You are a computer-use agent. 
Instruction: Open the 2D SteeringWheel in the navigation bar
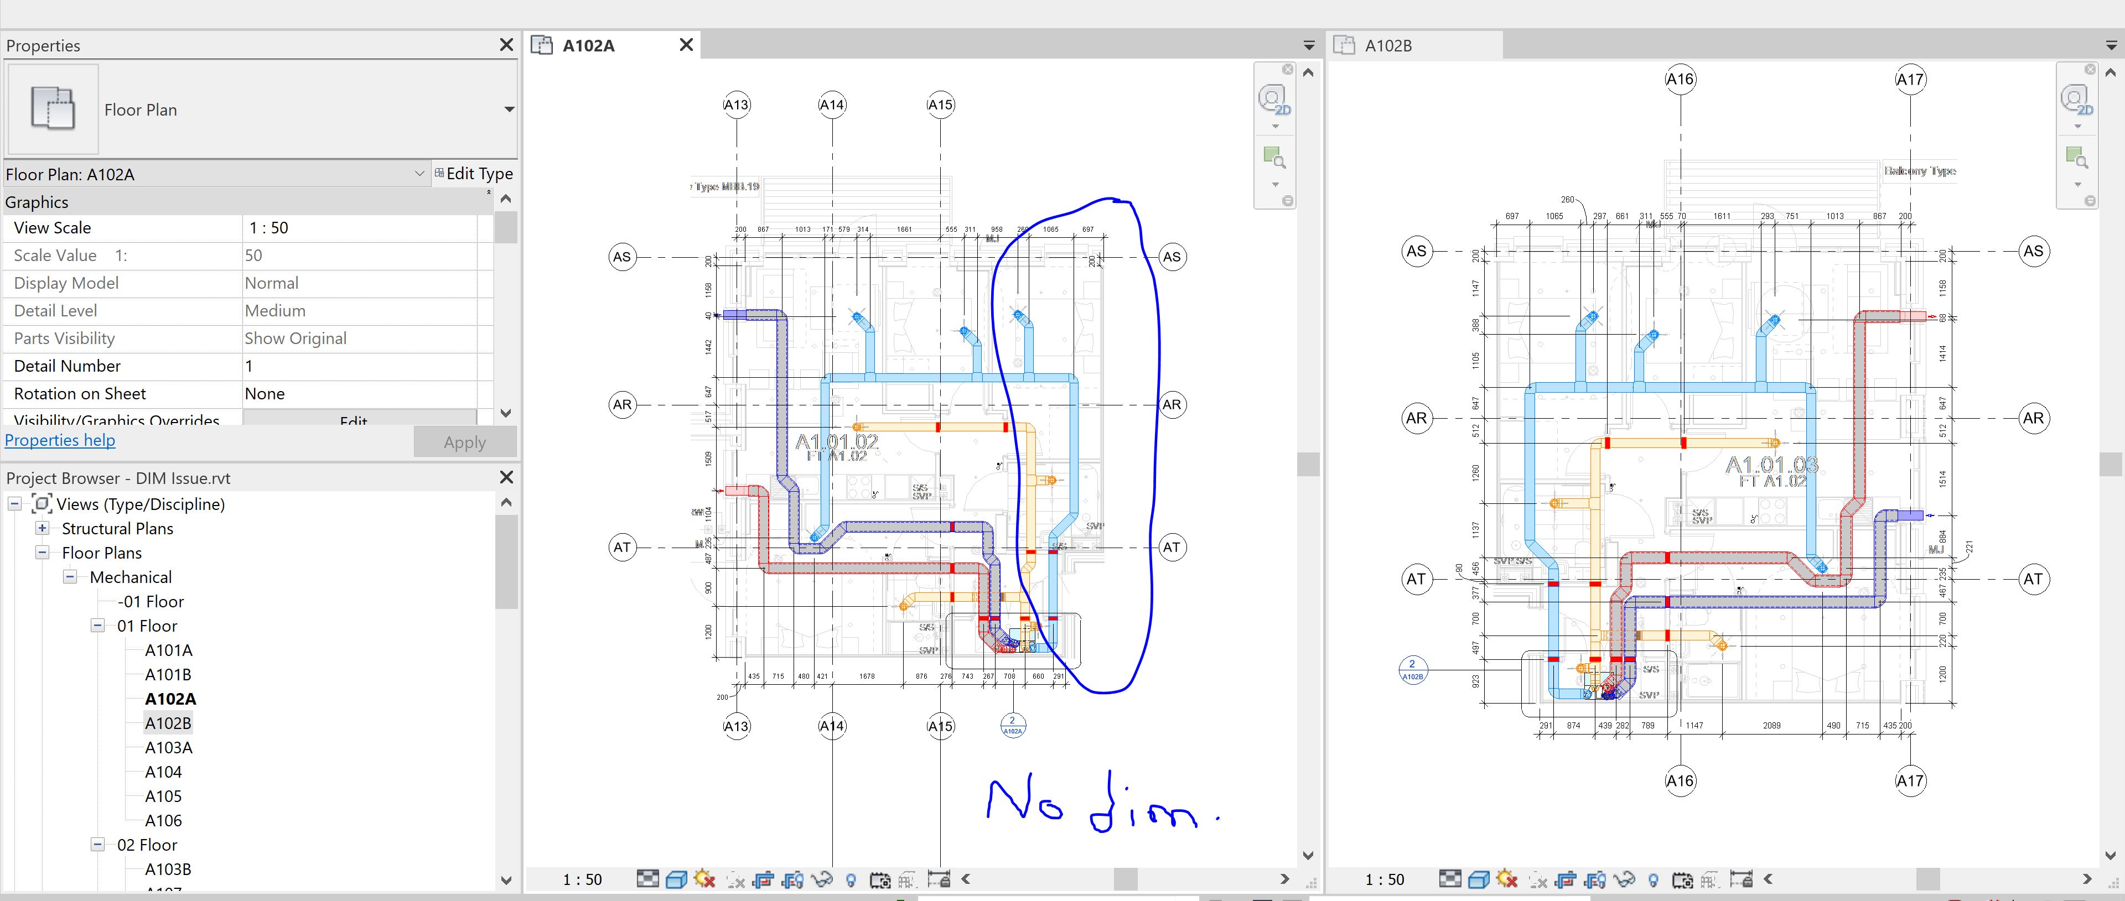1274,99
